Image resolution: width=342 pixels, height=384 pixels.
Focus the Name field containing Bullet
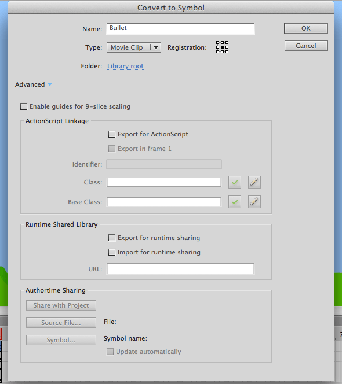(180, 29)
